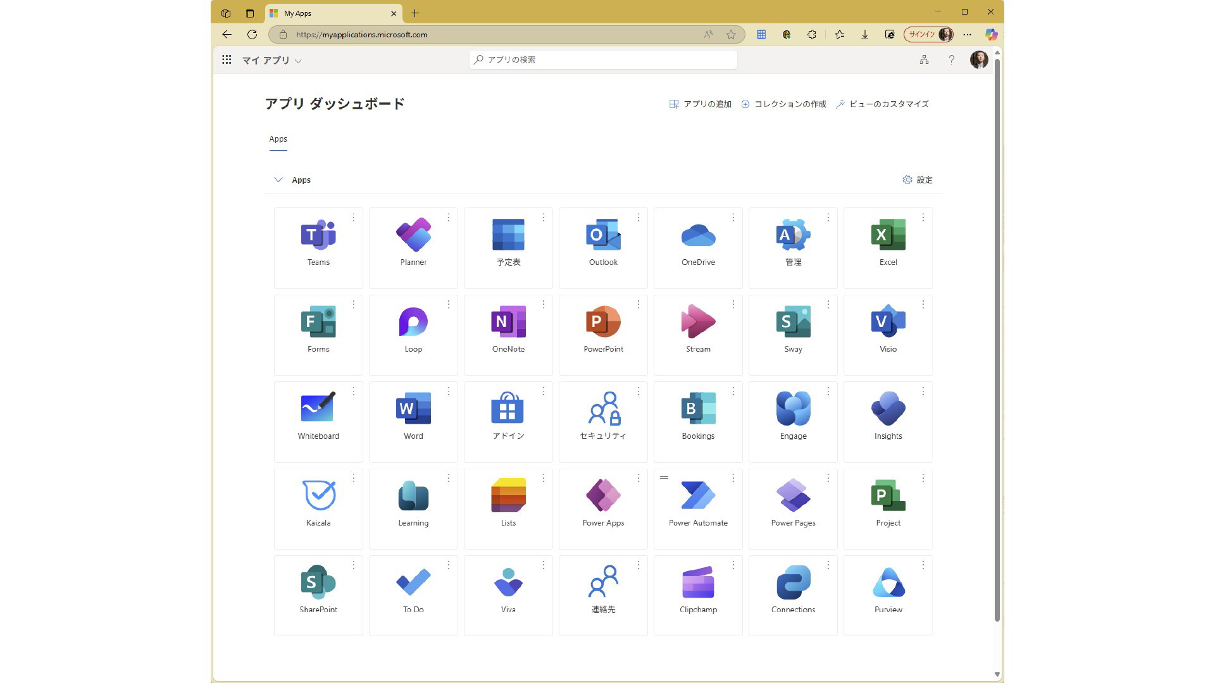Open the 予定表 calendar app
Image resolution: width=1215 pixels, height=683 pixels.
tap(508, 248)
